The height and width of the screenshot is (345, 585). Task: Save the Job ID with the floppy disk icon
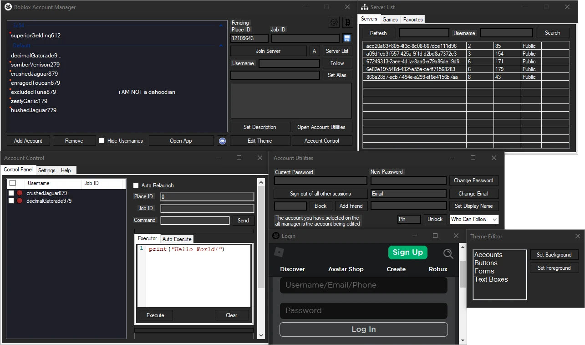coord(347,38)
